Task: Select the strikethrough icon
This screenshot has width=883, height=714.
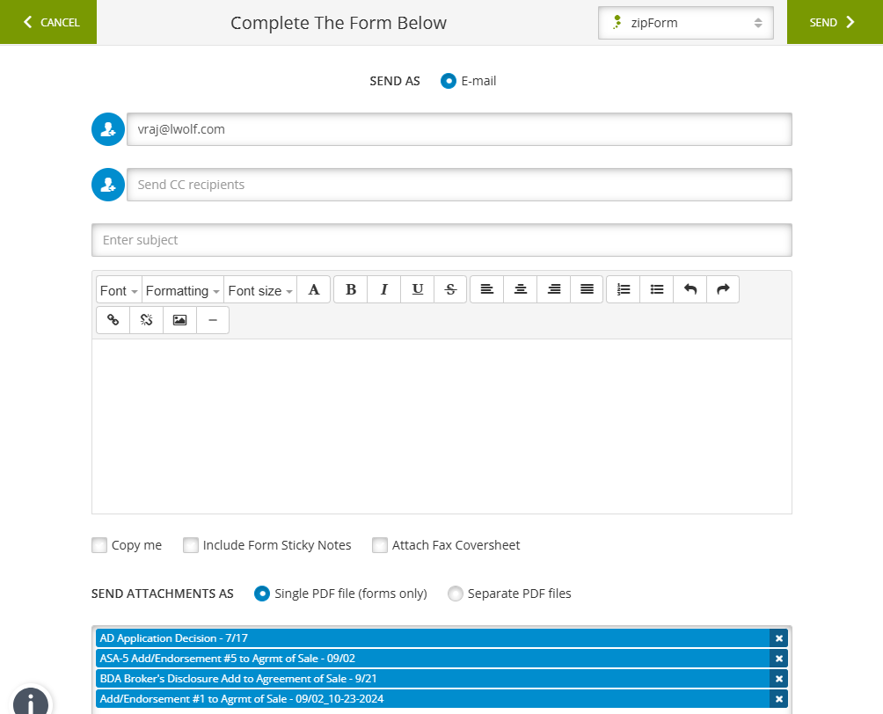Action: coord(450,288)
